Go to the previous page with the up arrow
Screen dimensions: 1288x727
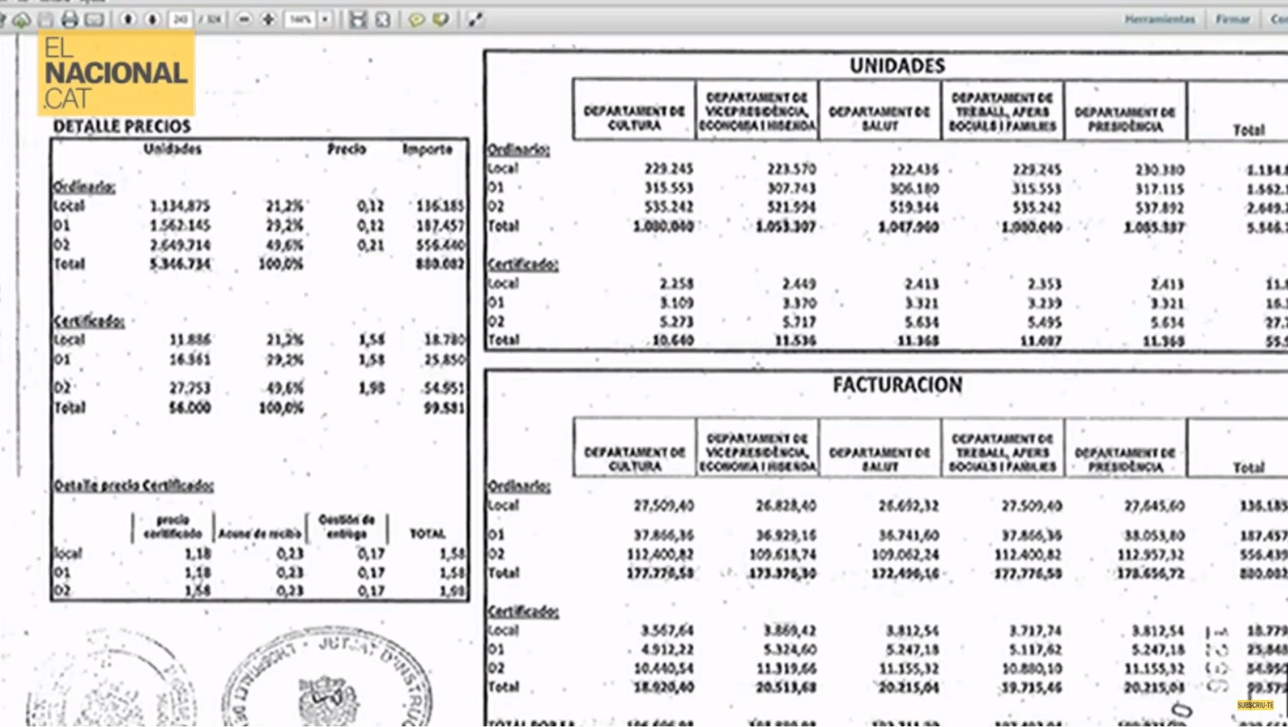(127, 20)
